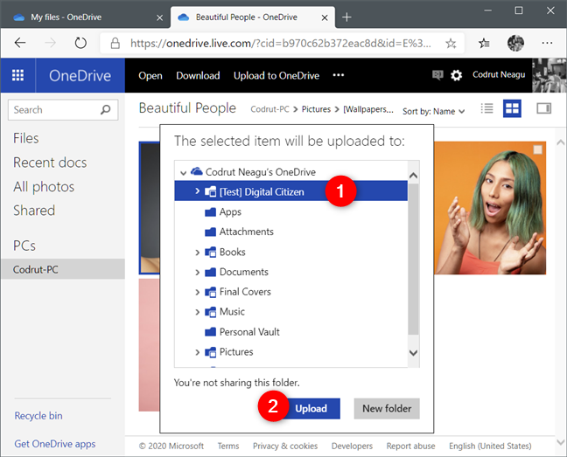Open the Report abuse footer link
The image size is (567, 457).
410,447
